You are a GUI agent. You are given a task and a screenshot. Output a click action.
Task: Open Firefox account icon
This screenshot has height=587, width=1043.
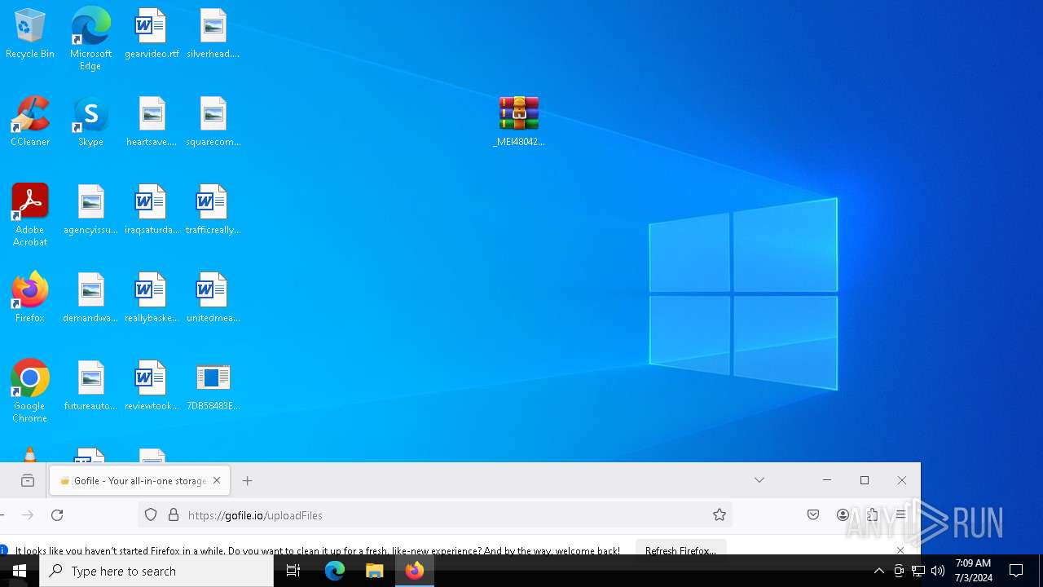pyautogui.click(x=843, y=515)
